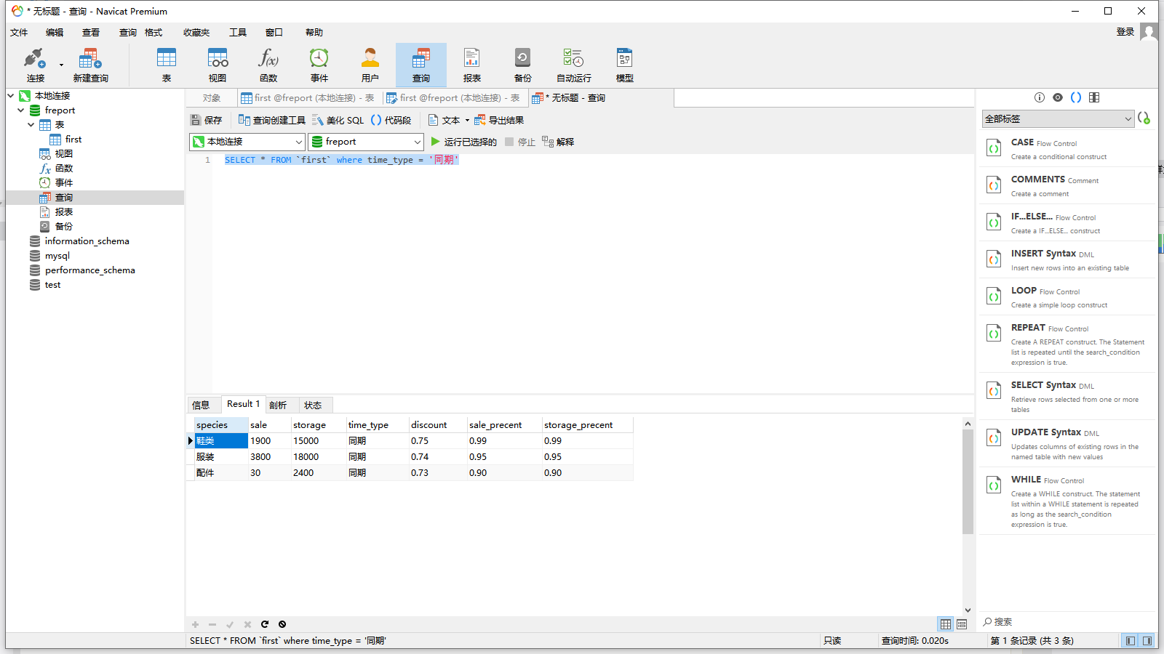Click the 搜索 snippet search field
This screenshot has height=654, width=1164.
pyautogui.click(x=1066, y=622)
